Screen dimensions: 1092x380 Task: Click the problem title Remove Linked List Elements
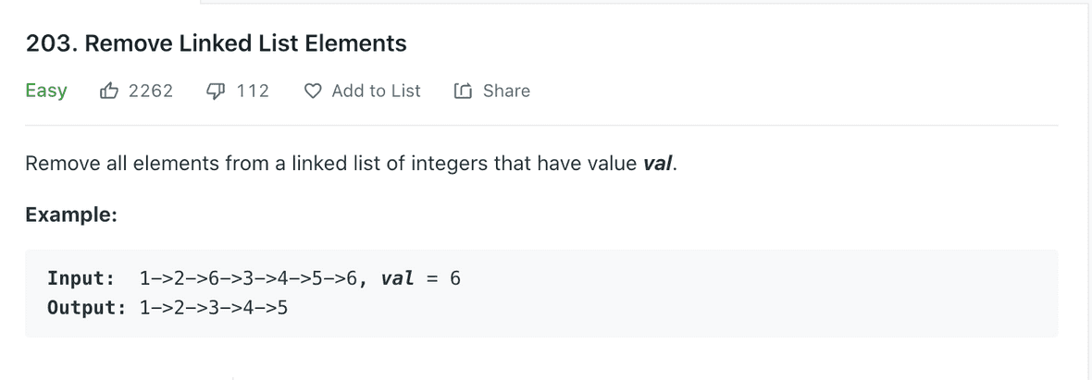(258, 43)
